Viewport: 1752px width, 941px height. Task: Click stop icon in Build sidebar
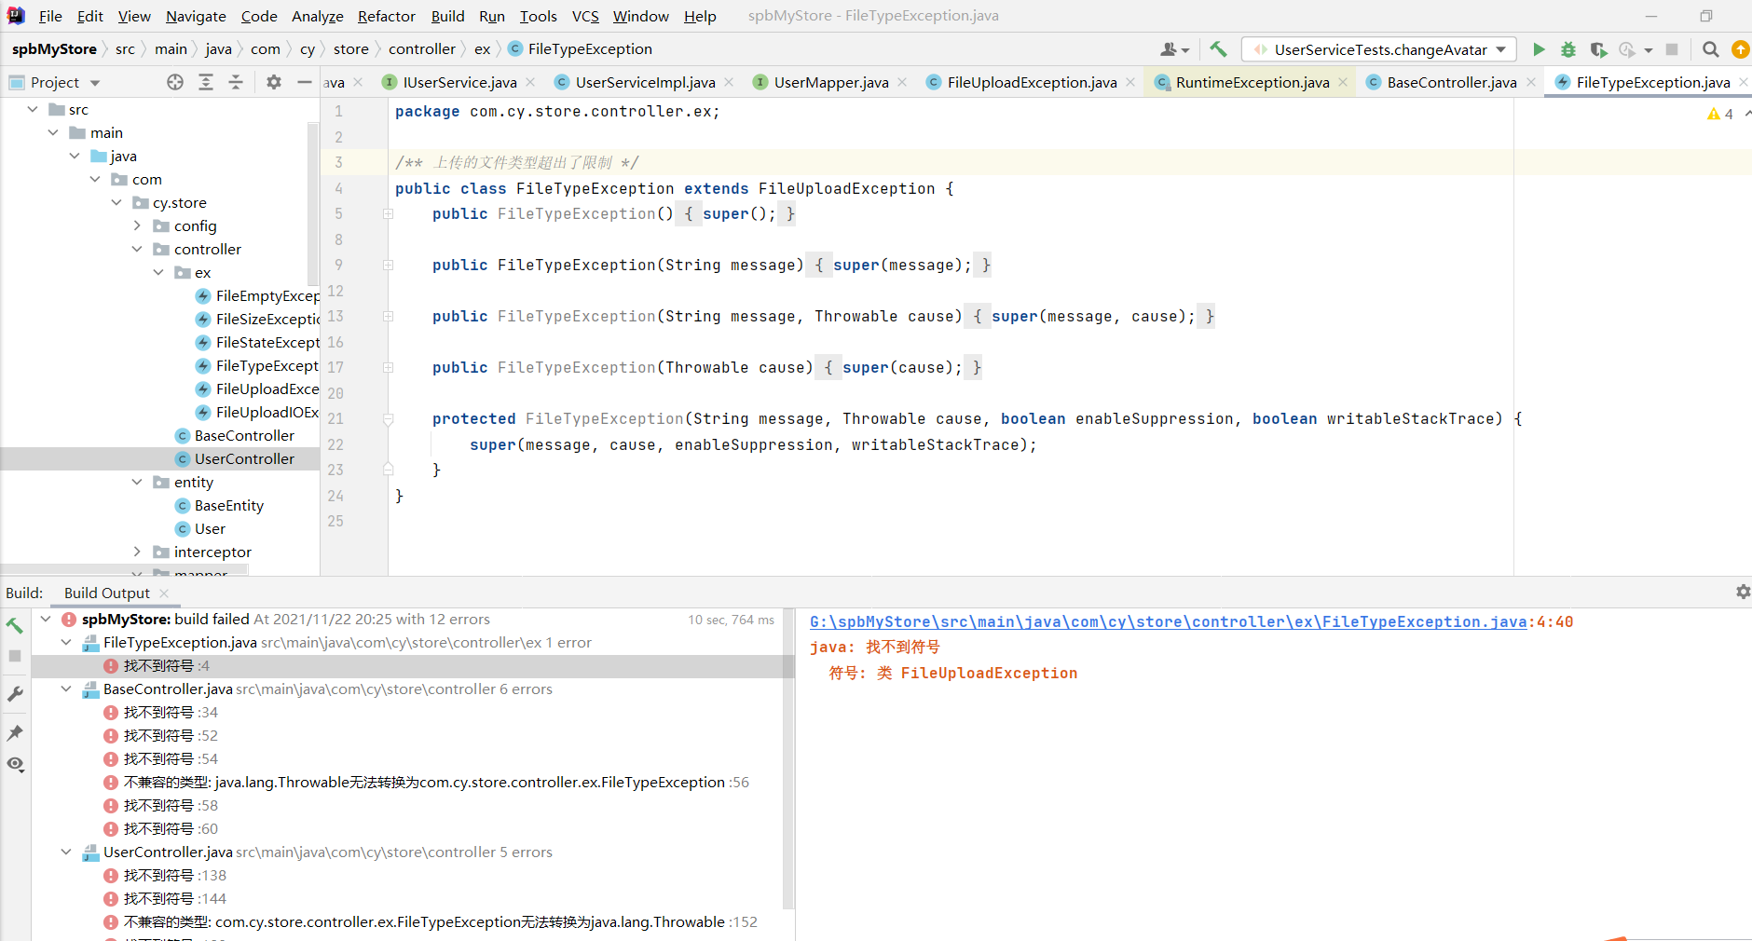[15, 656]
